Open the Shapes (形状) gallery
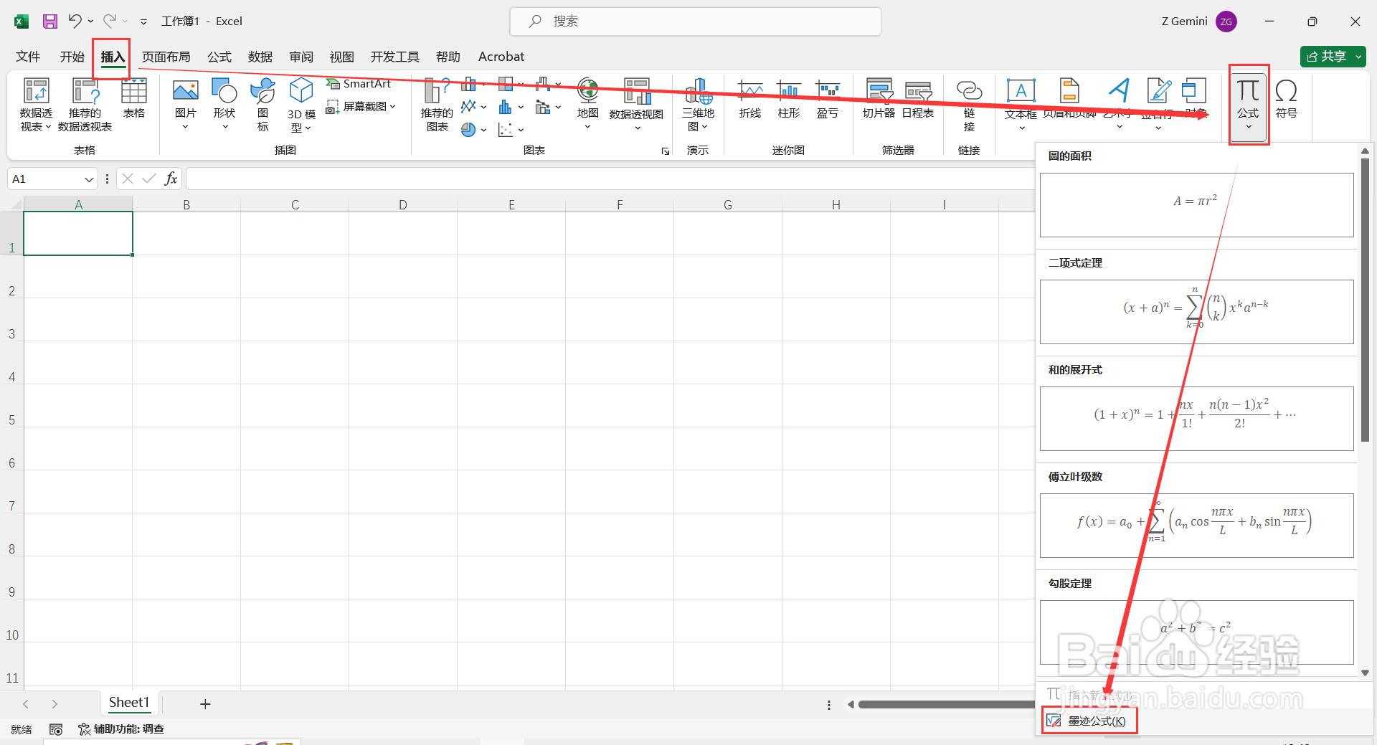Screen dimensions: 1377x745 coord(224,104)
